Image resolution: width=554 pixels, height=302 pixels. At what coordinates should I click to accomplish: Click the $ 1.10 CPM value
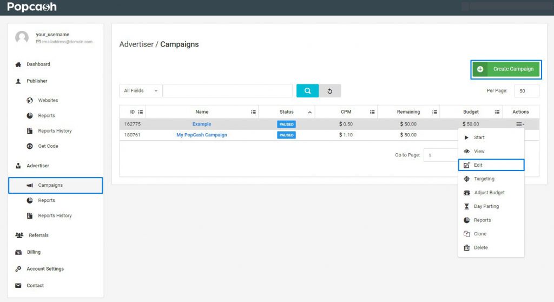coord(346,135)
